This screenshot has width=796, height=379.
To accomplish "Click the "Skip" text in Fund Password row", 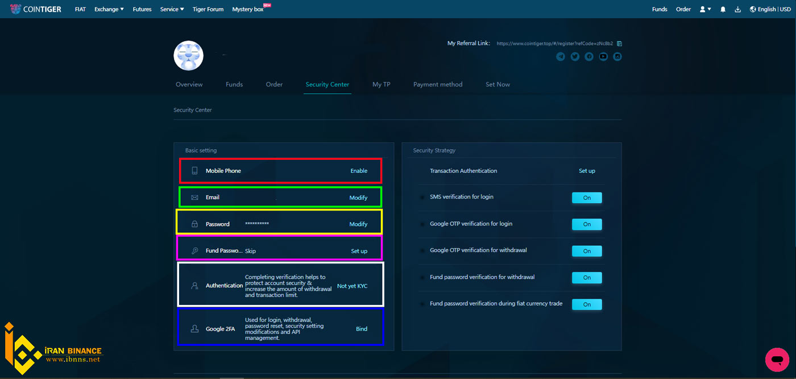I will click(x=250, y=251).
